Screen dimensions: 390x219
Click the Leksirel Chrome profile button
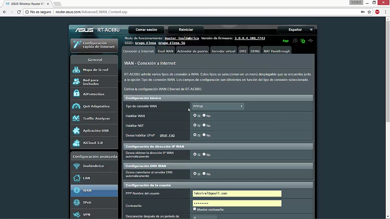[x=356, y=2]
